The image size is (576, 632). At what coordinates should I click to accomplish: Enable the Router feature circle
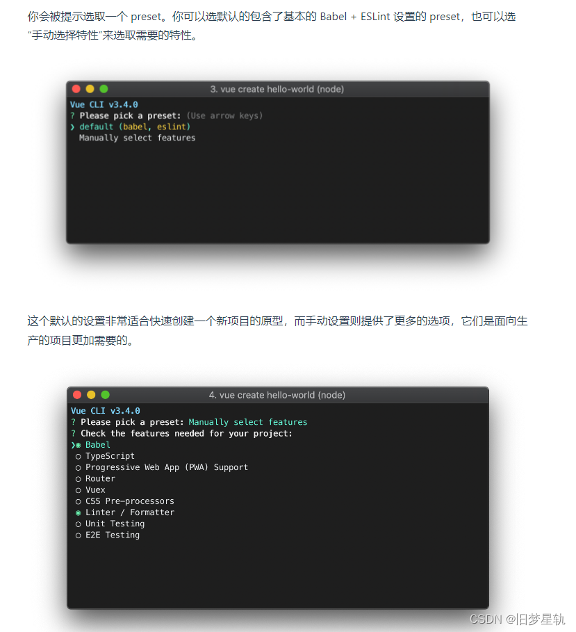click(x=78, y=479)
